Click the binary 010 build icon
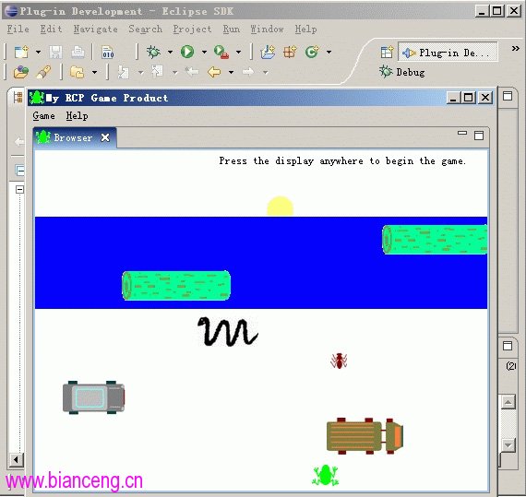 (x=108, y=53)
